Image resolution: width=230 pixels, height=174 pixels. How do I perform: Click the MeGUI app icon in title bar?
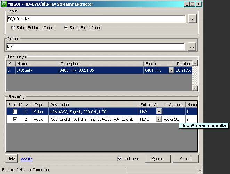(4, 4)
